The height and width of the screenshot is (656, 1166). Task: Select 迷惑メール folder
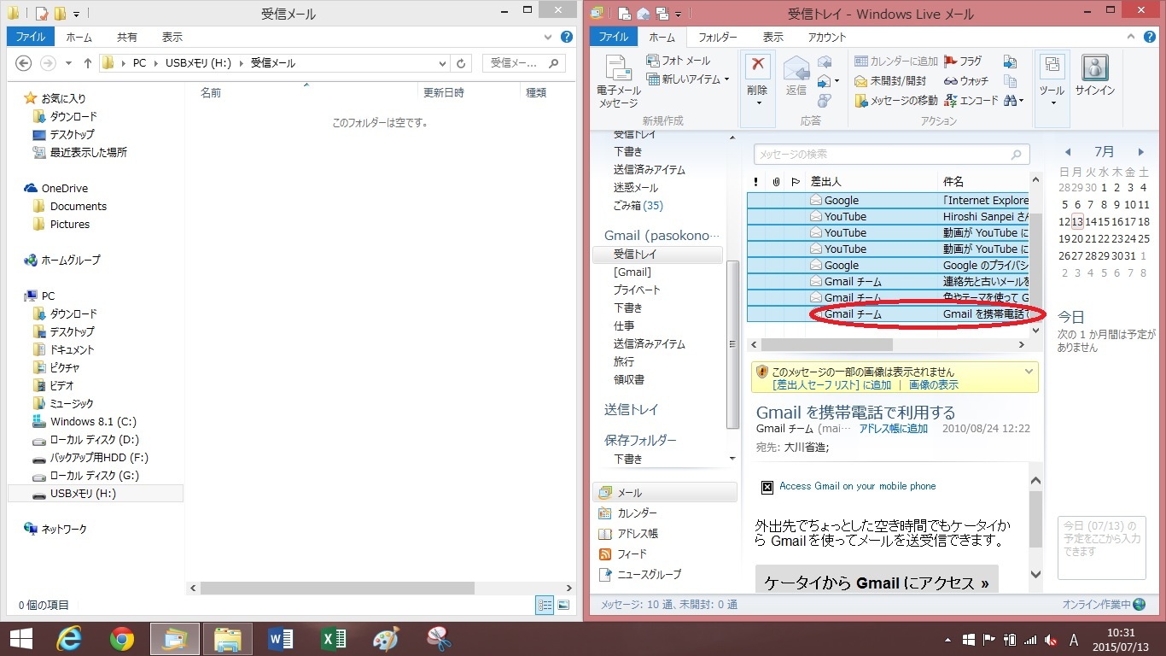635,188
